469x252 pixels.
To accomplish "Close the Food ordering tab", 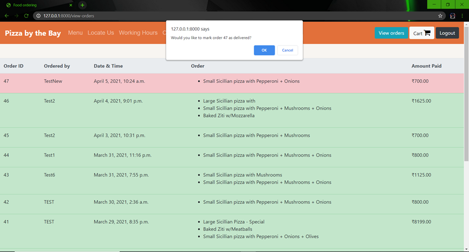I will click(71, 5).
